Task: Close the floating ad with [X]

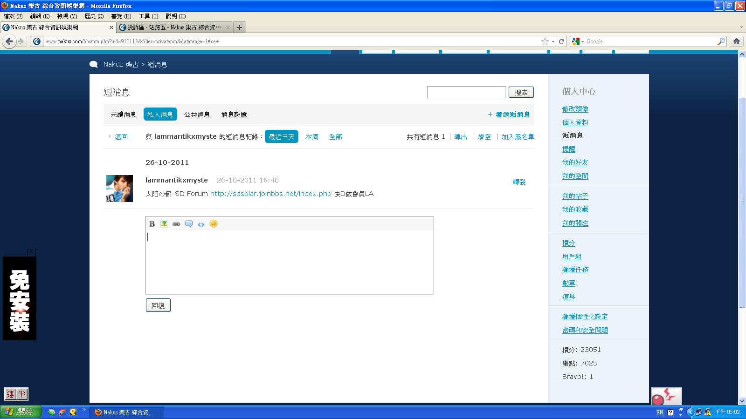Action: (31, 251)
